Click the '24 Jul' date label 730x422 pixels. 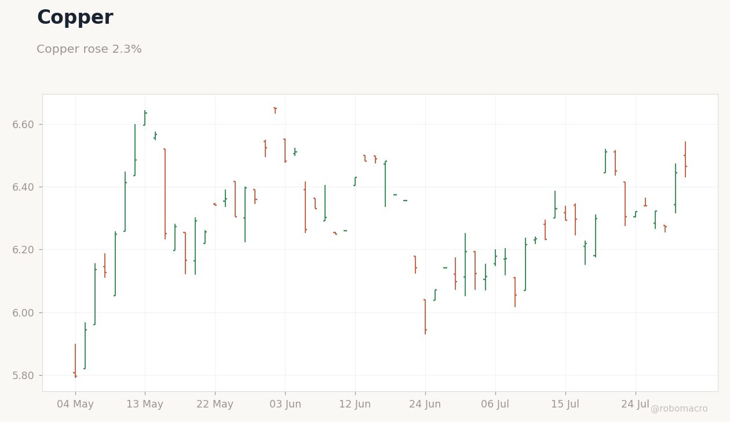[636, 404]
